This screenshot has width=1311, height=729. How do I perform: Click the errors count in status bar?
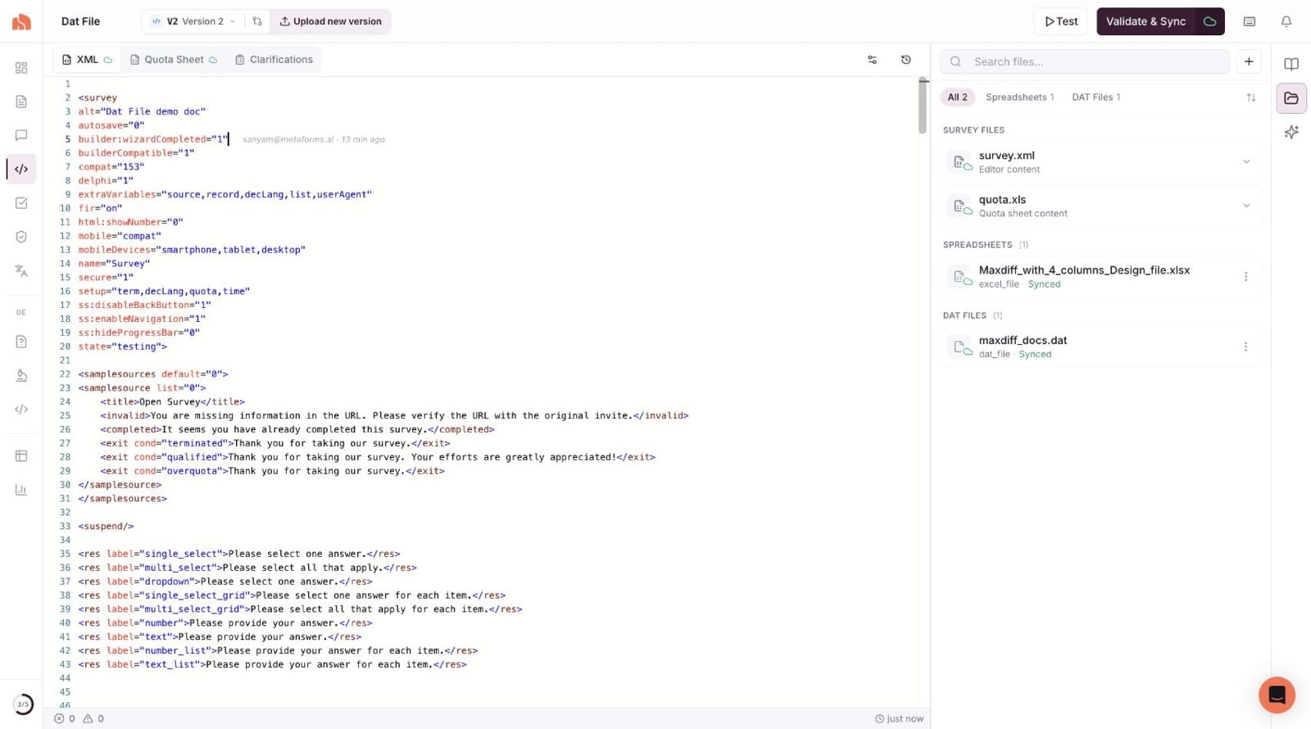tap(65, 718)
